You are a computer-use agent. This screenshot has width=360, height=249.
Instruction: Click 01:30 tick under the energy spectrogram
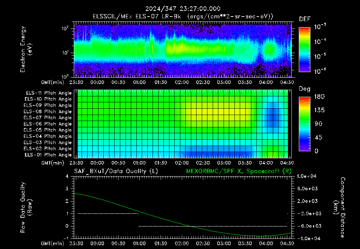(x=160, y=82)
